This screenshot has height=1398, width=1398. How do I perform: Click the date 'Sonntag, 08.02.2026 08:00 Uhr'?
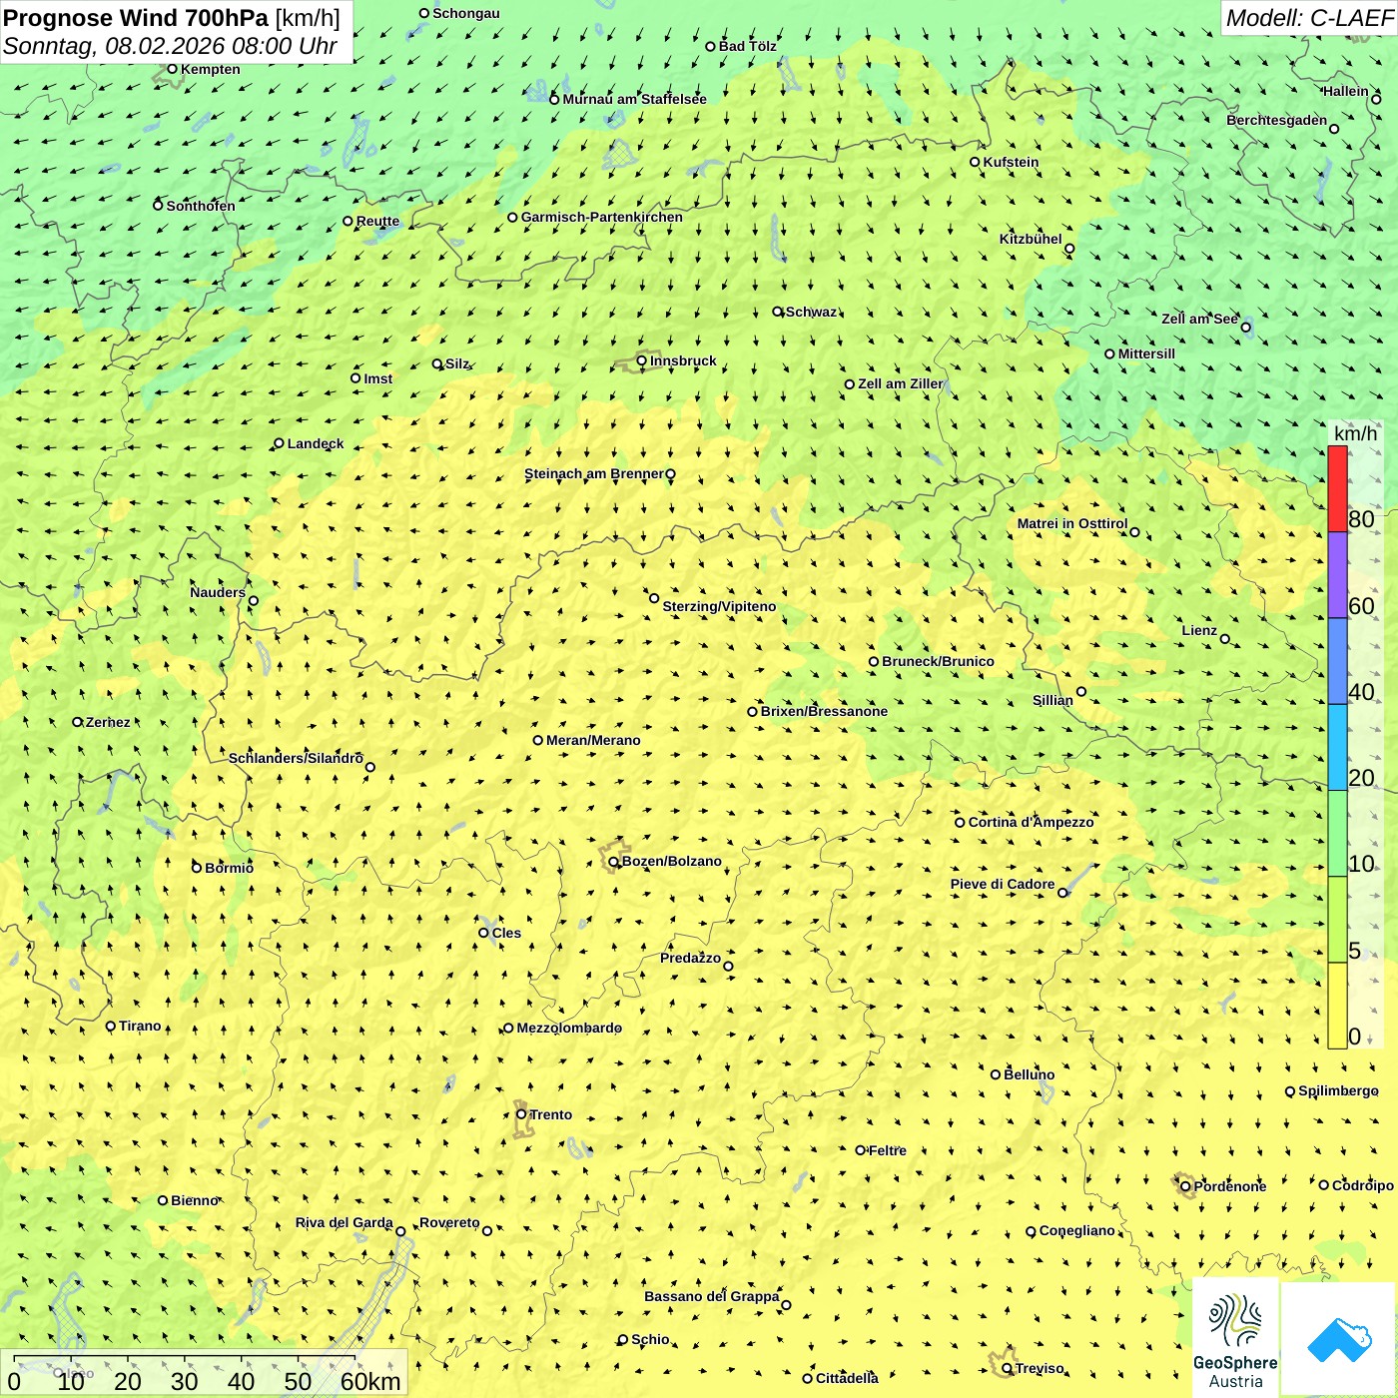(x=170, y=46)
